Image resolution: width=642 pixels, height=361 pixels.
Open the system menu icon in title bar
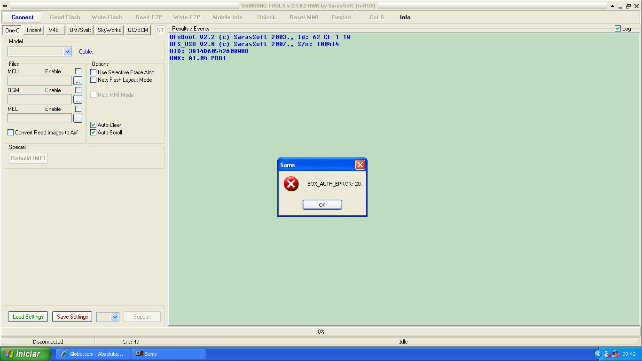coord(5,6)
